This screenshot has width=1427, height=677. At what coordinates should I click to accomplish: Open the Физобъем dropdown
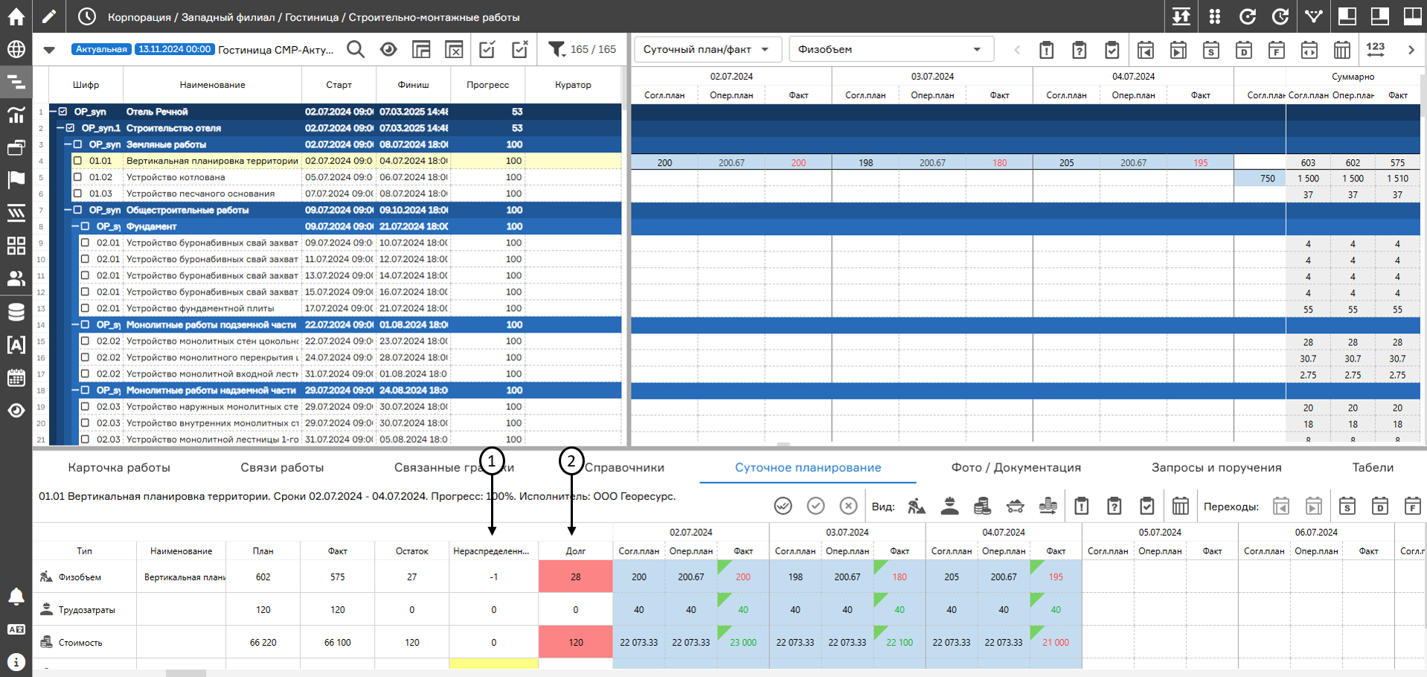891,49
